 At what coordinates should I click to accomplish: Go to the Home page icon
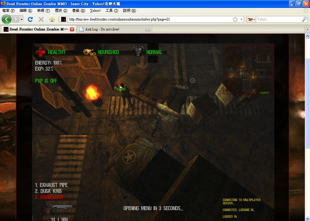coord(52,19)
